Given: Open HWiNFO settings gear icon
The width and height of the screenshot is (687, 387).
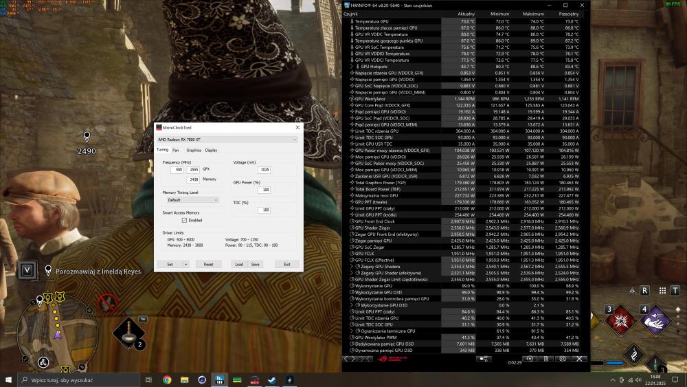Looking at the screenshot, I should (x=563, y=358).
